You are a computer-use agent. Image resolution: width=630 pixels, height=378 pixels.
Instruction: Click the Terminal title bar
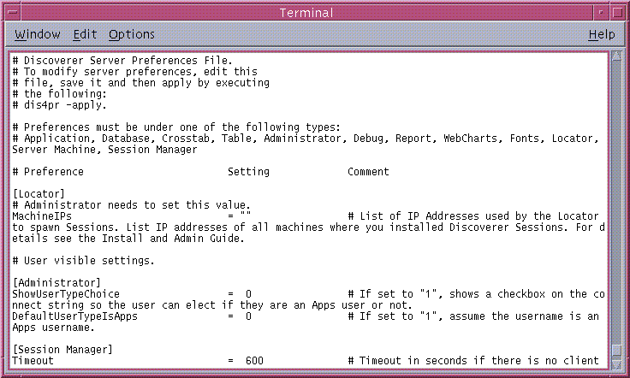click(x=306, y=13)
